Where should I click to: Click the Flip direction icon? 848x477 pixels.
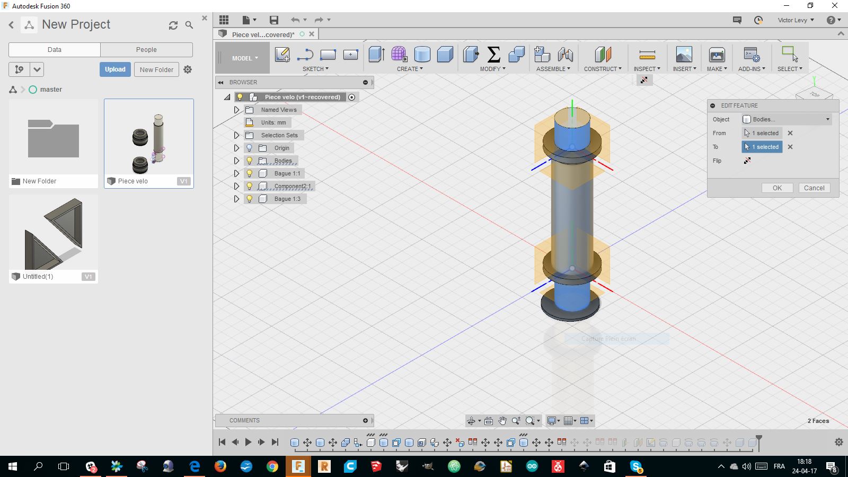pyautogui.click(x=747, y=161)
